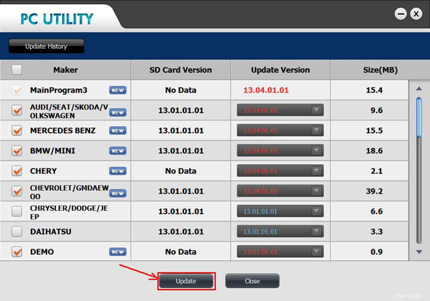Screen dimensions: 430x301
Task: Click the PC UTILITY title logo
Action: pos(57,19)
